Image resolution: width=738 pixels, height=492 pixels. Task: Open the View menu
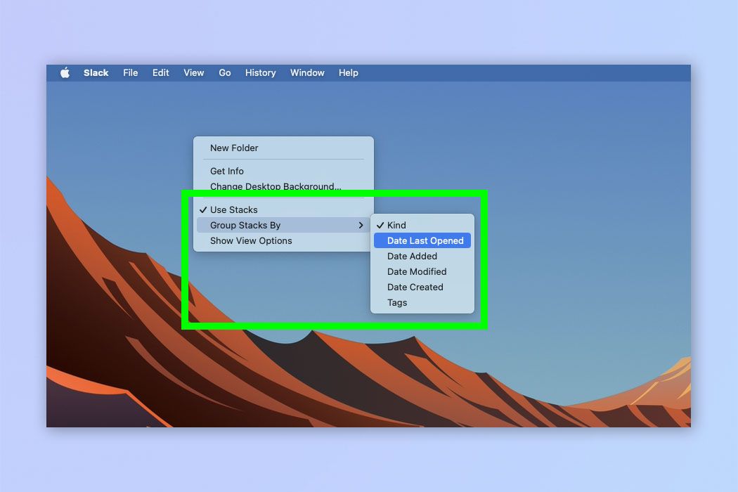193,72
